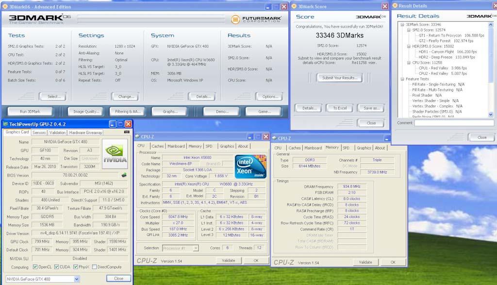This screenshot has width=497, height=285.
Task: Select the Pixel Shader N/A row
Action: [427, 95]
